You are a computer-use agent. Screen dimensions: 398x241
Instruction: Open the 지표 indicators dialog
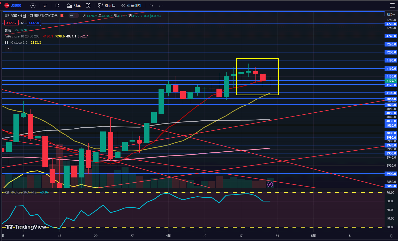[x=74, y=5]
